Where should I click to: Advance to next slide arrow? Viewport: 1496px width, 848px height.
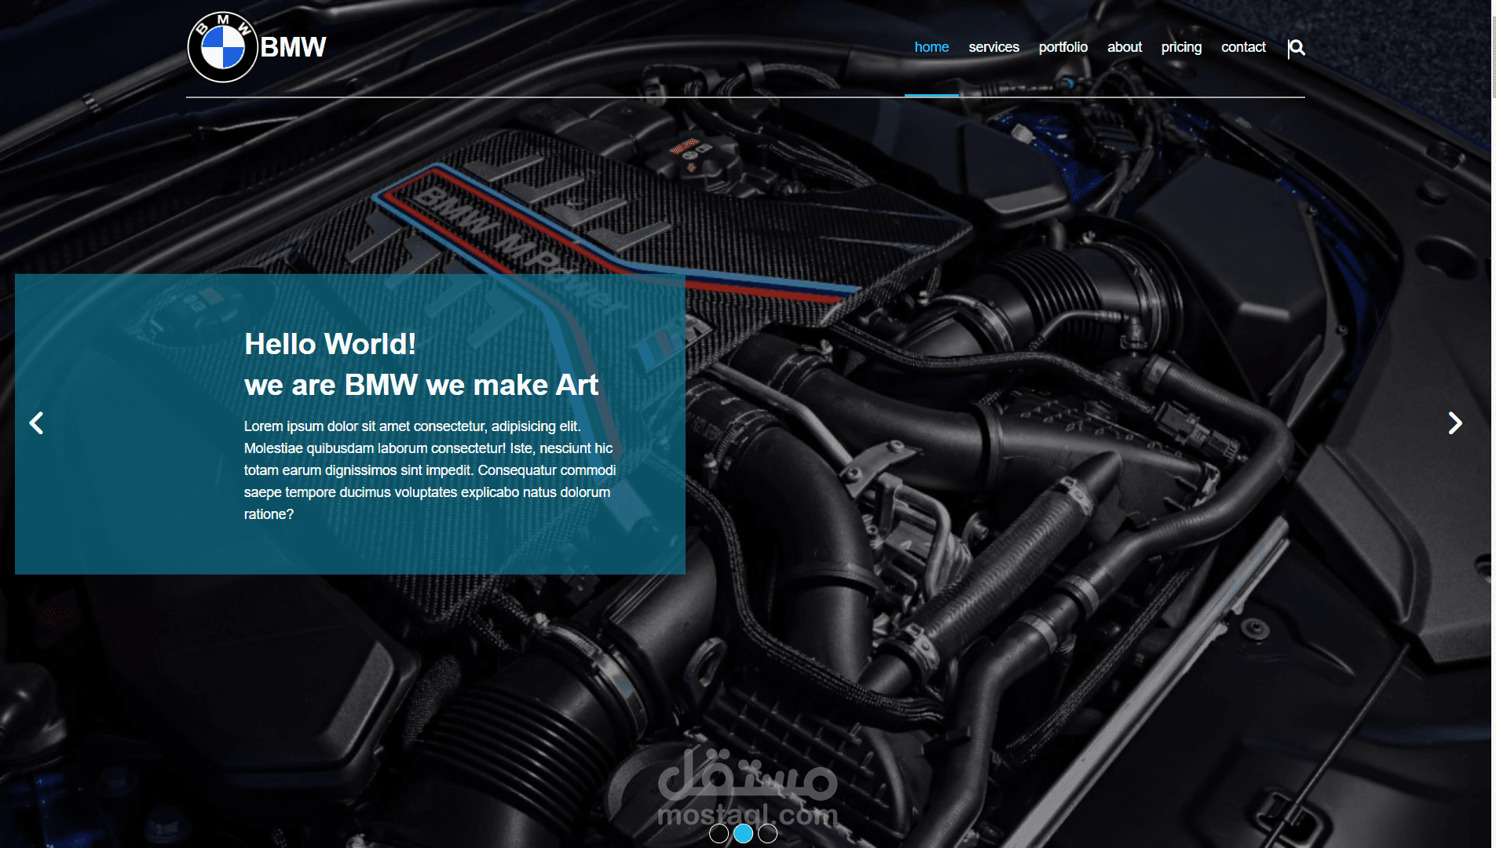coord(1455,423)
